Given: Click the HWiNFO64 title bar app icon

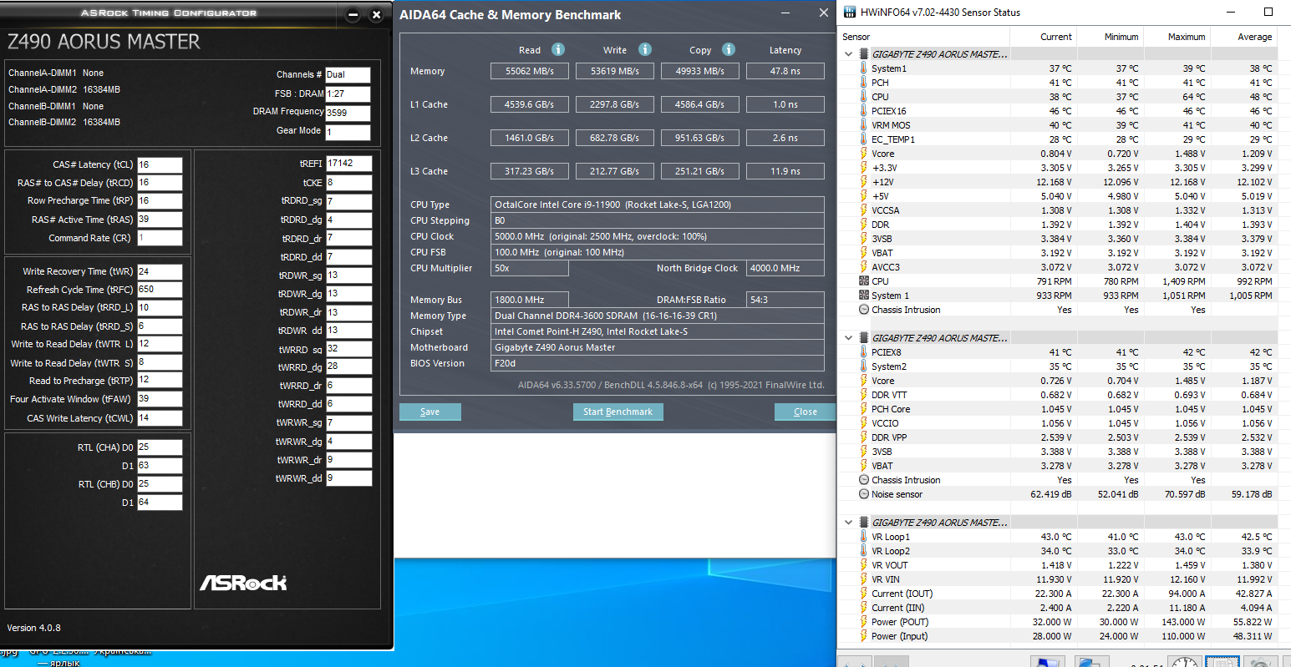Looking at the screenshot, I should point(850,12).
